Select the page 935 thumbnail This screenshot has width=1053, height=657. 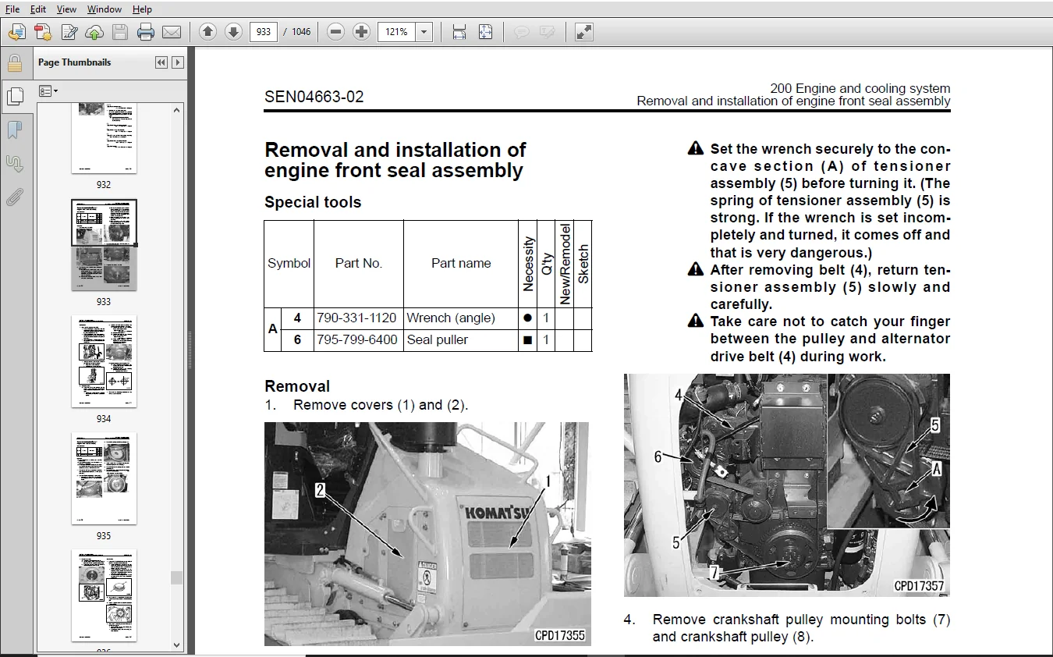click(x=104, y=478)
